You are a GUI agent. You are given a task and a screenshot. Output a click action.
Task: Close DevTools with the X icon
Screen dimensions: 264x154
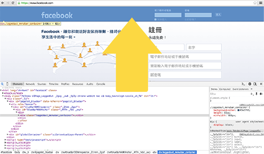tap(261, 84)
